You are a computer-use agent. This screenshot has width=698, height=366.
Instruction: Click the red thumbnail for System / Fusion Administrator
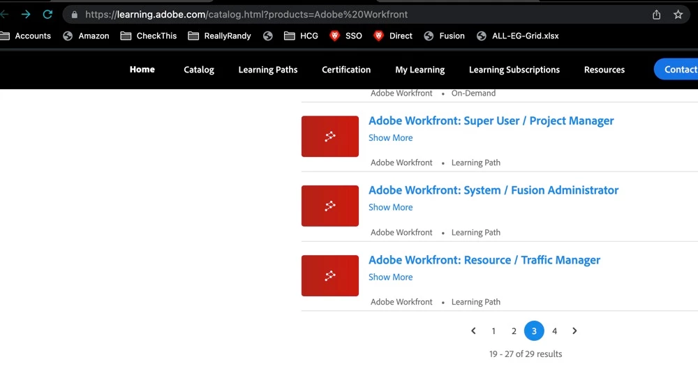(330, 206)
